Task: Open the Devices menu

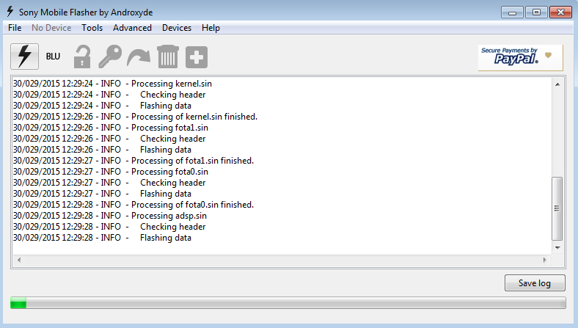Action: pos(177,28)
